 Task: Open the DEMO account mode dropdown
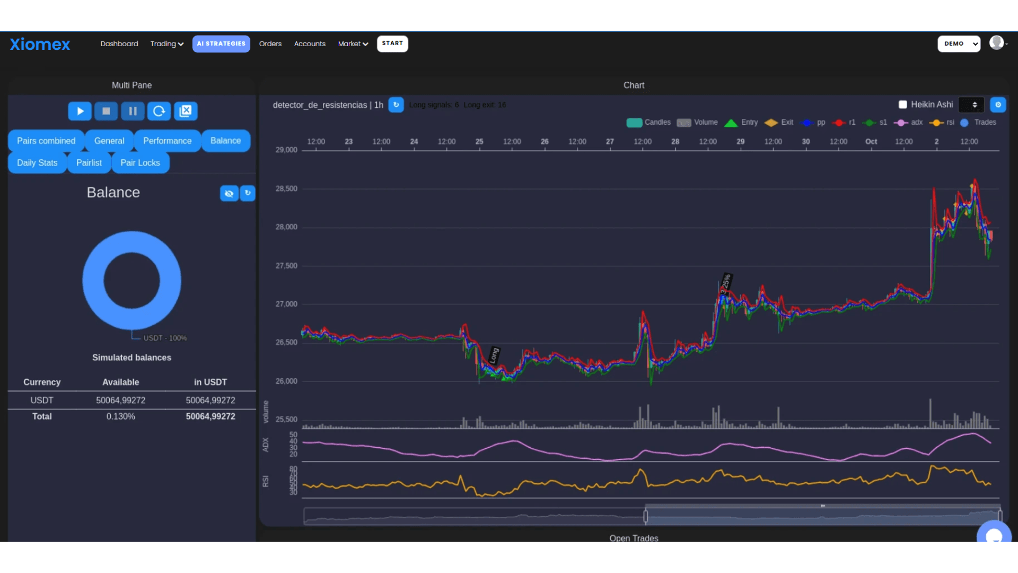coord(959,44)
